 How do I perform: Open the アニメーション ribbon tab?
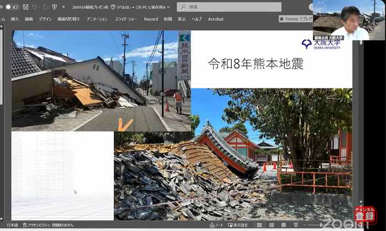pyautogui.click(x=97, y=19)
